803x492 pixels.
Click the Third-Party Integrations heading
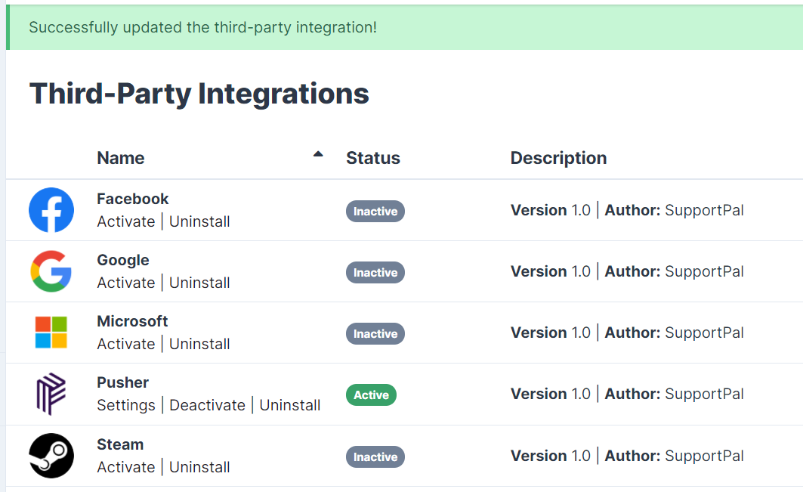click(199, 93)
